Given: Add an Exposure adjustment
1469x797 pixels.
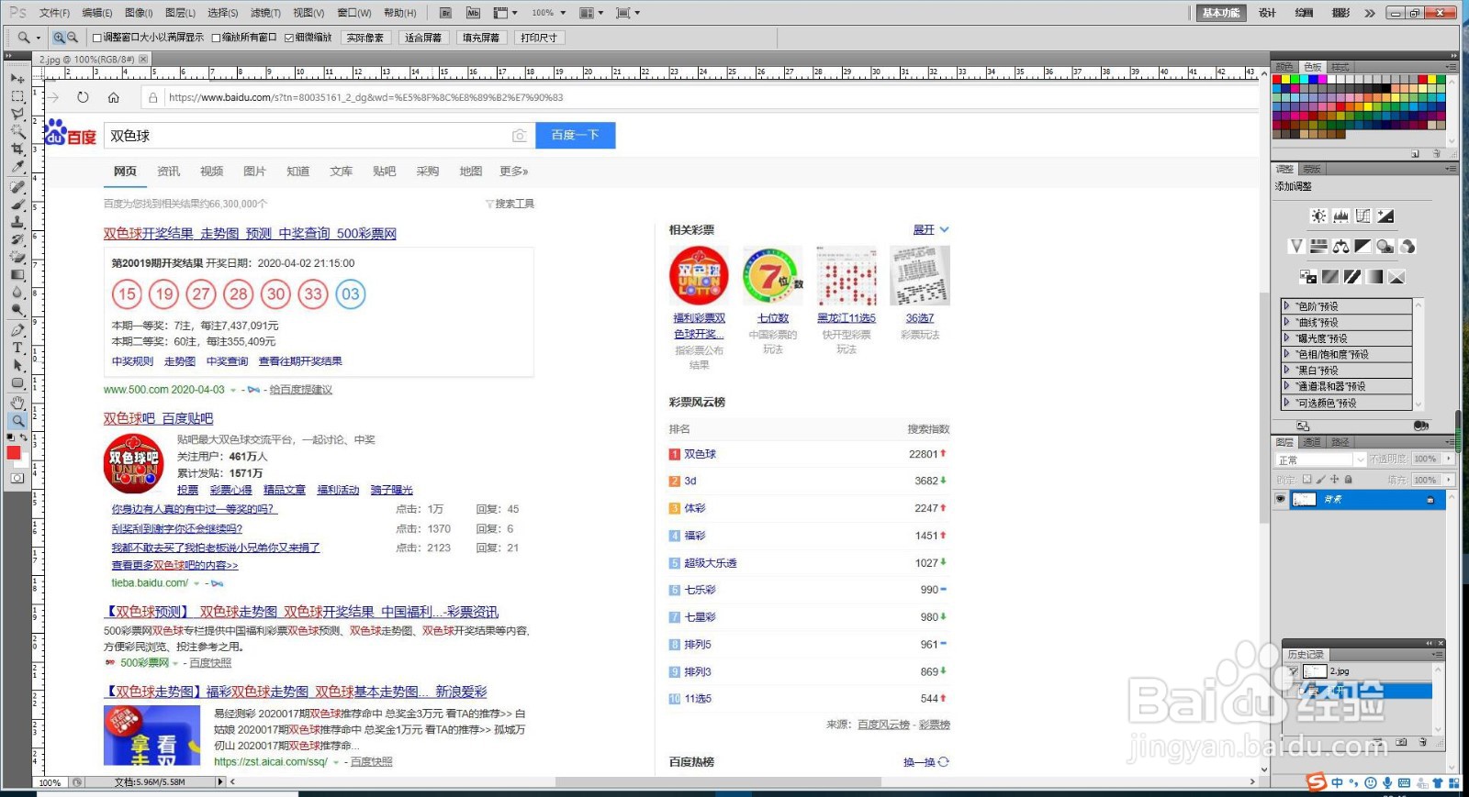Looking at the screenshot, I should (1385, 216).
